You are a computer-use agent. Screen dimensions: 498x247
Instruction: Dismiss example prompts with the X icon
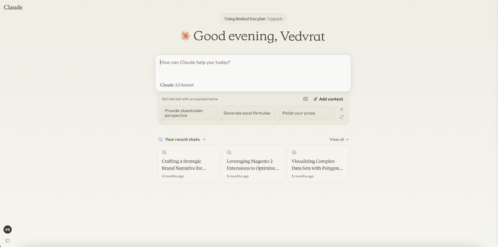coord(341,109)
